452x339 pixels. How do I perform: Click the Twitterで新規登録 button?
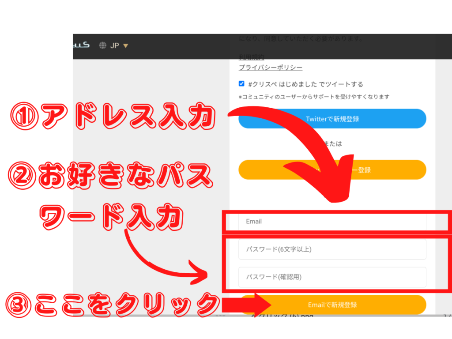point(332,119)
